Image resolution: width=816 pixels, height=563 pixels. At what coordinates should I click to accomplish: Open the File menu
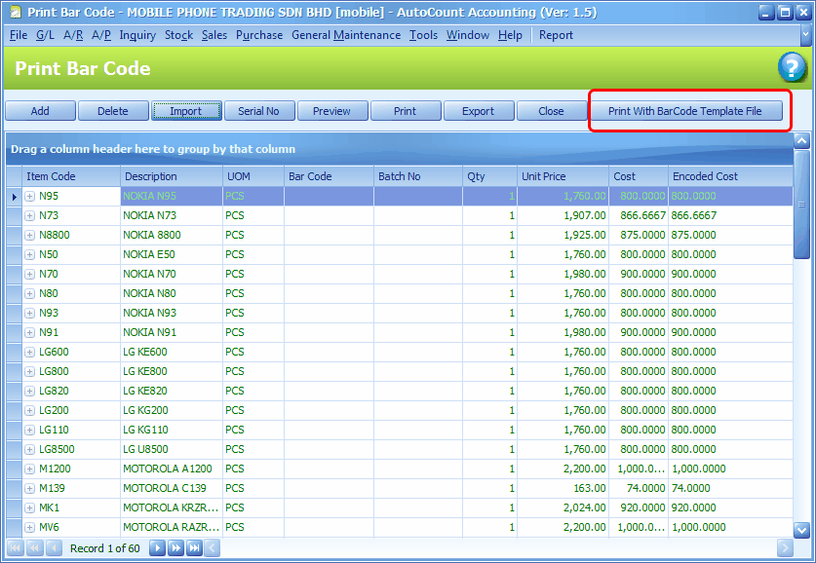pos(19,35)
